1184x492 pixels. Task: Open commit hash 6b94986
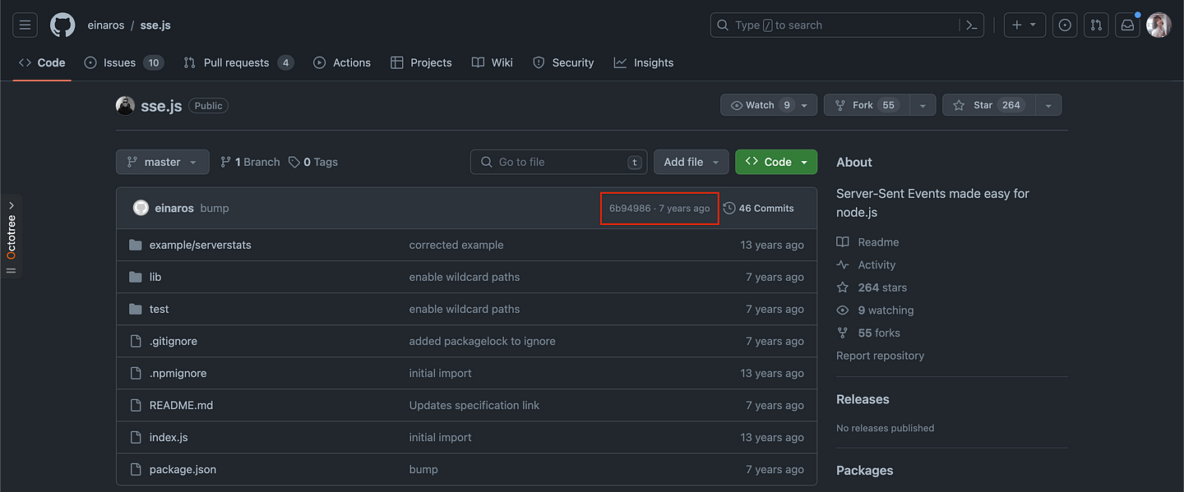pos(630,208)
